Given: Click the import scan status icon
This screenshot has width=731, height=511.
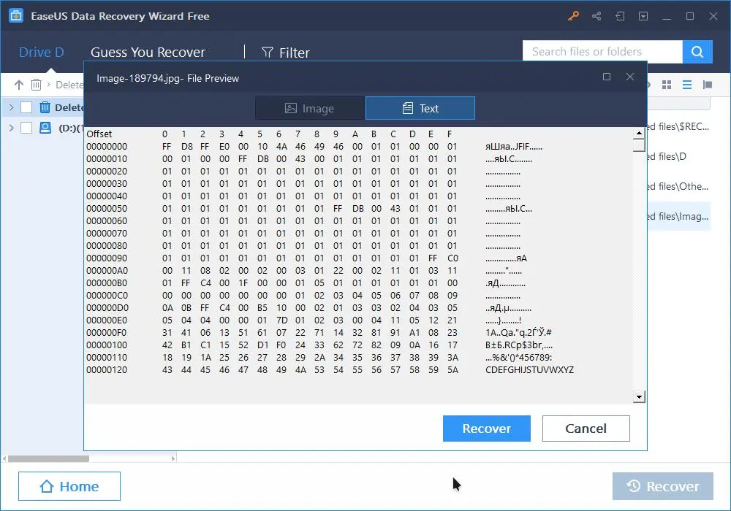Looking at the screenshot, I should [x=620, y=16].
